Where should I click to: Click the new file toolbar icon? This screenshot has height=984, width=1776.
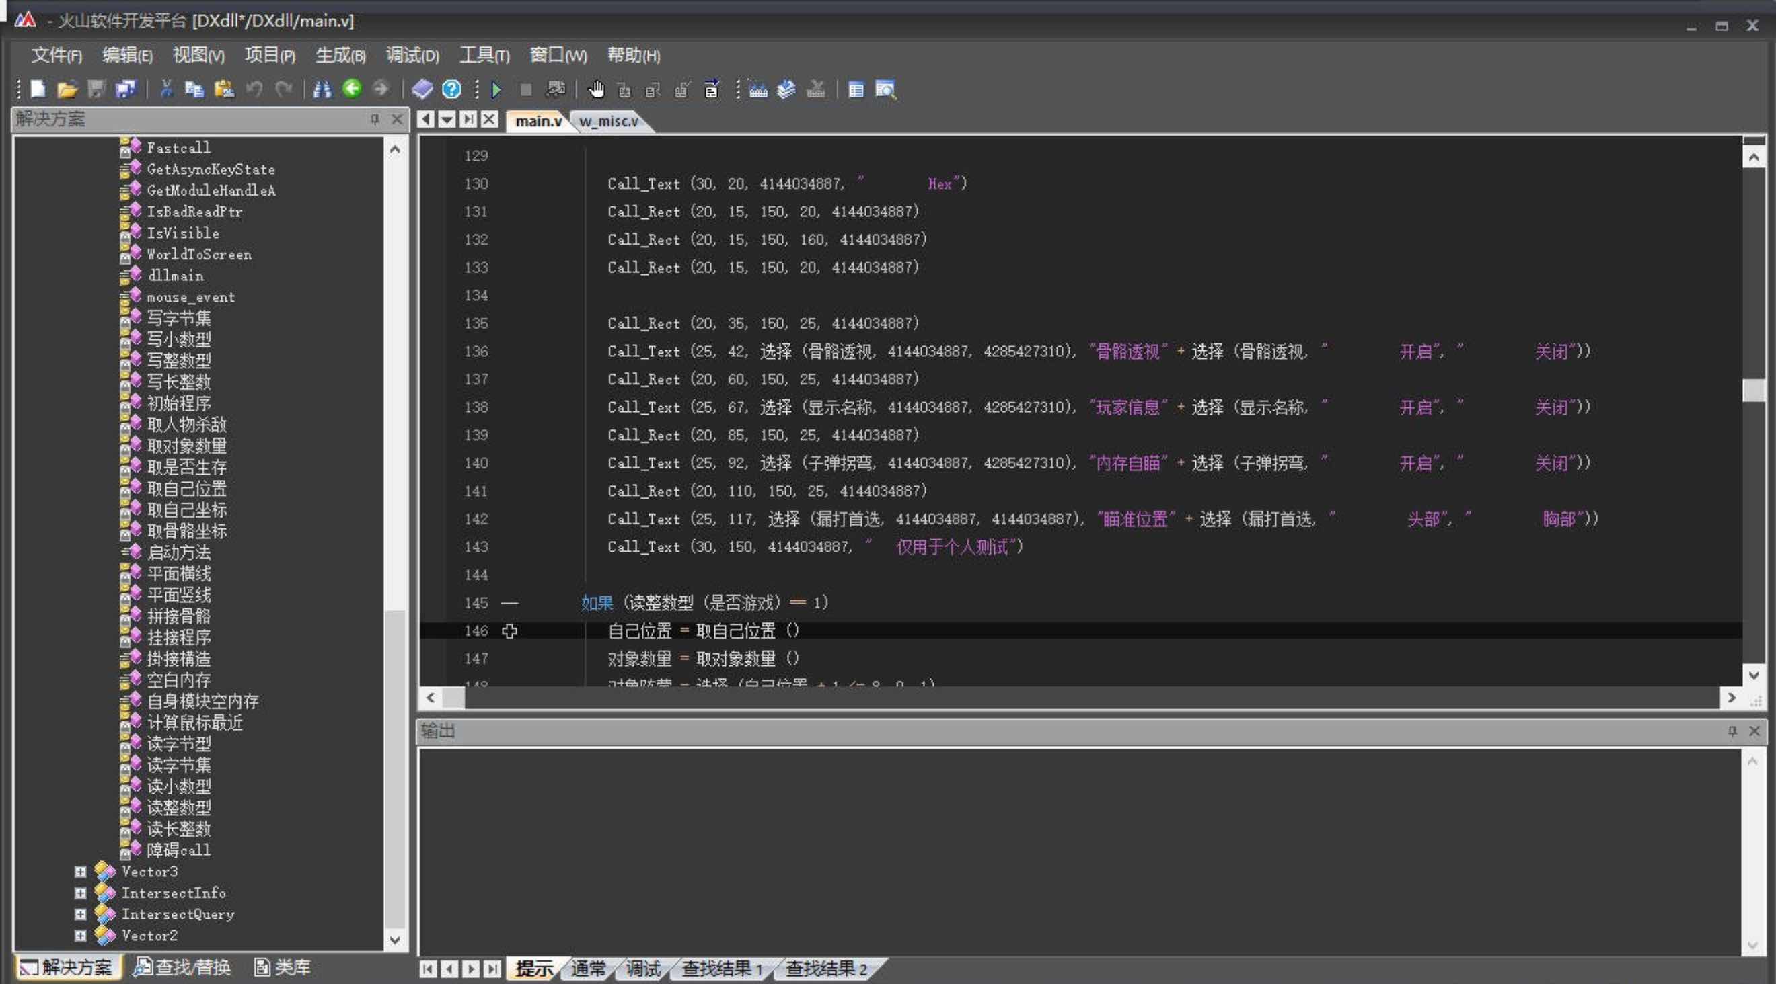coord(38,89)
